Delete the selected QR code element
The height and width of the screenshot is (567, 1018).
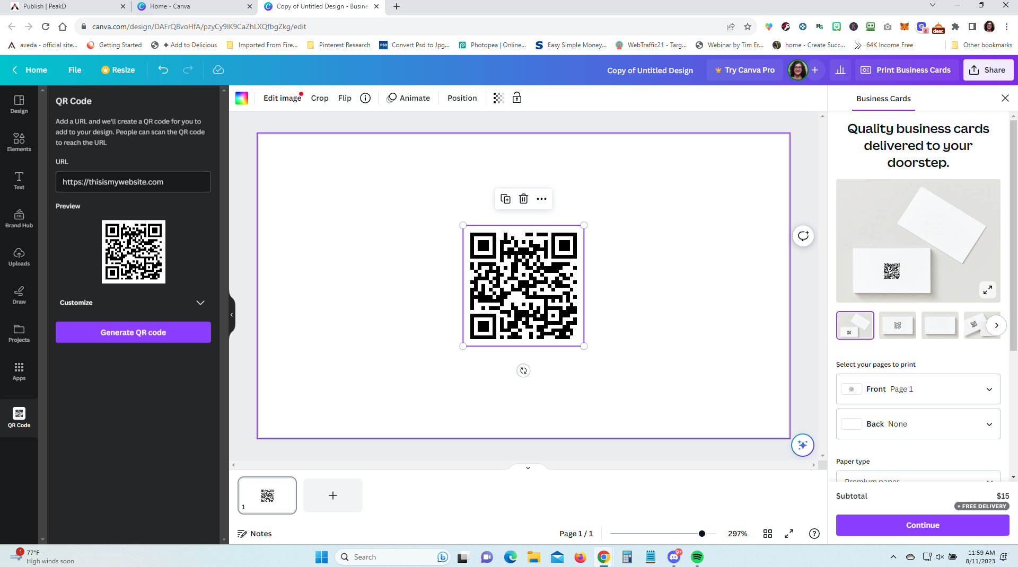point(523,199)
